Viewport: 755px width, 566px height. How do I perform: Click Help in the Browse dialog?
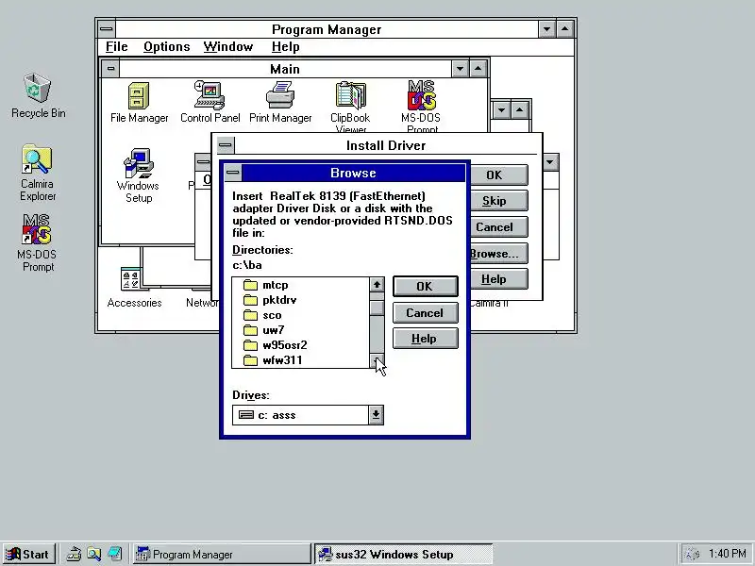425,339
